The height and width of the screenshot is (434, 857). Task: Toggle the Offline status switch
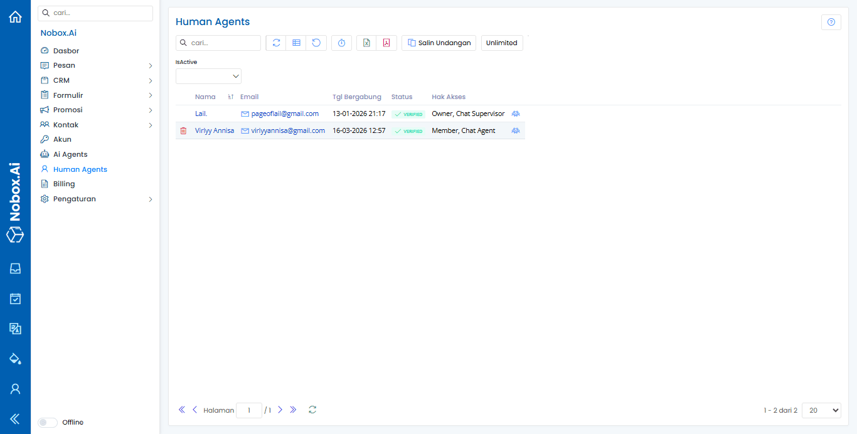pos(48,423)
